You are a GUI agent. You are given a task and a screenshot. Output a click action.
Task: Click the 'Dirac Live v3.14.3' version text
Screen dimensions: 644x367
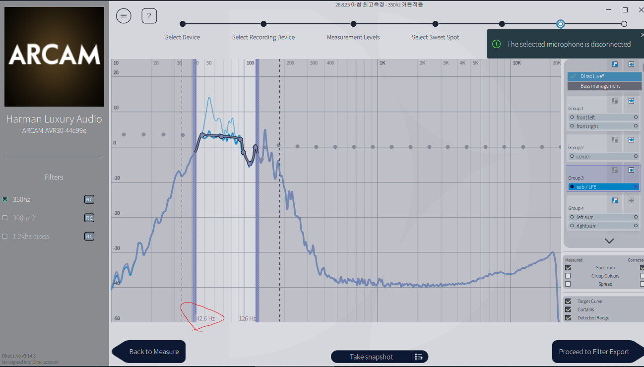click(x=19, y=356)
